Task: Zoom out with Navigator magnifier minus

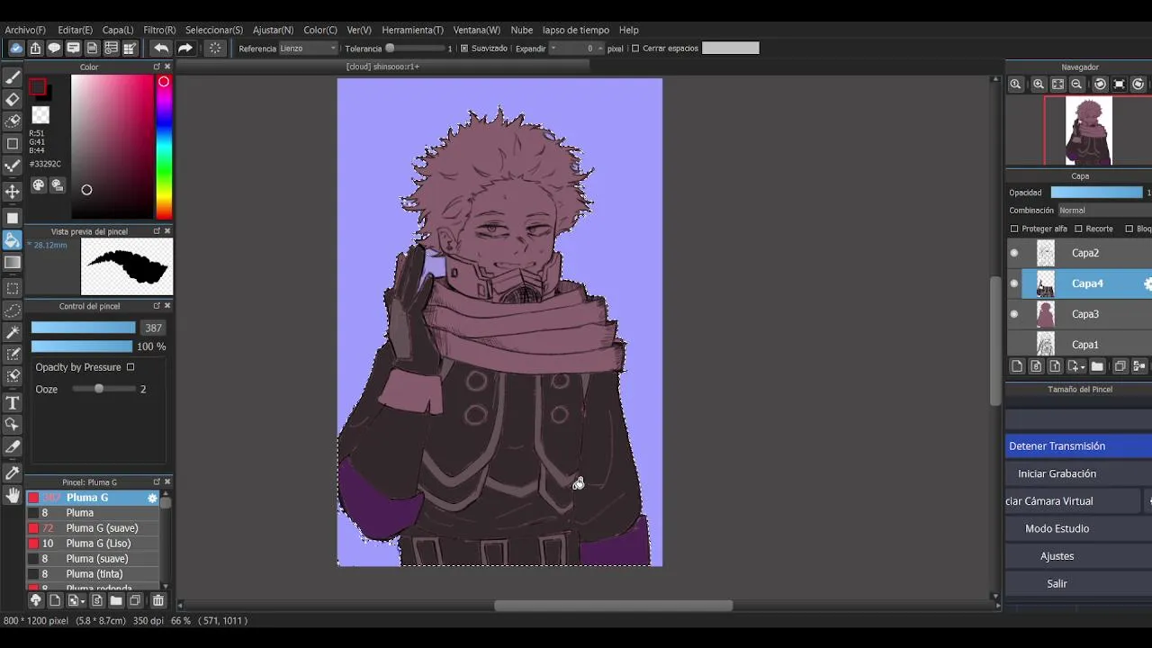Action: tap(1076, 84)
